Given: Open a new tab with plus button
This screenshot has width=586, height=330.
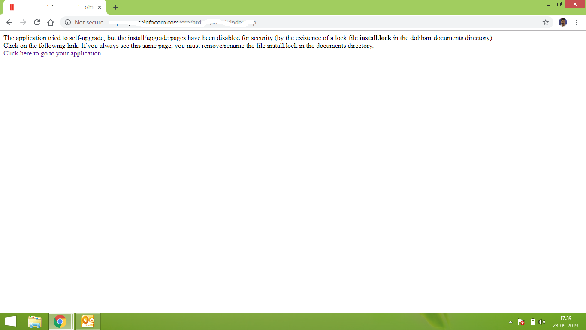Looking at the screenshot, I should click(x=116, y=7).
